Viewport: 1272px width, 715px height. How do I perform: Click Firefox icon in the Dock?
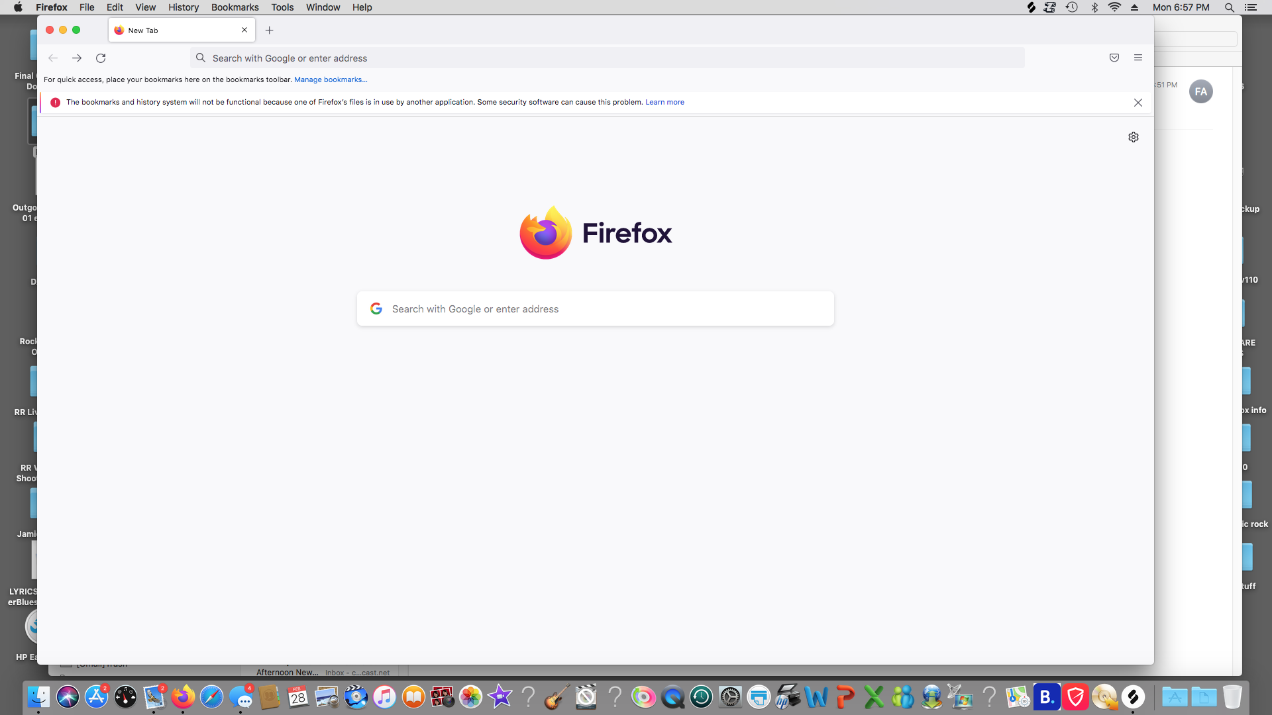[x=183, y=696]
